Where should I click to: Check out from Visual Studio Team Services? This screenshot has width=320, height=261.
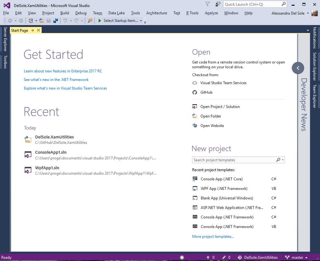(219, 83)
